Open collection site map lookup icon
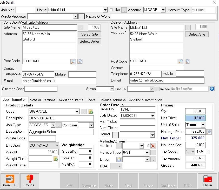 click(80, 62)
